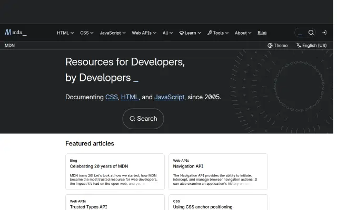This screenshot has height=210, width=337.
Task: Follow the CSS link in the tagline
Action: (x=111, y=97)
